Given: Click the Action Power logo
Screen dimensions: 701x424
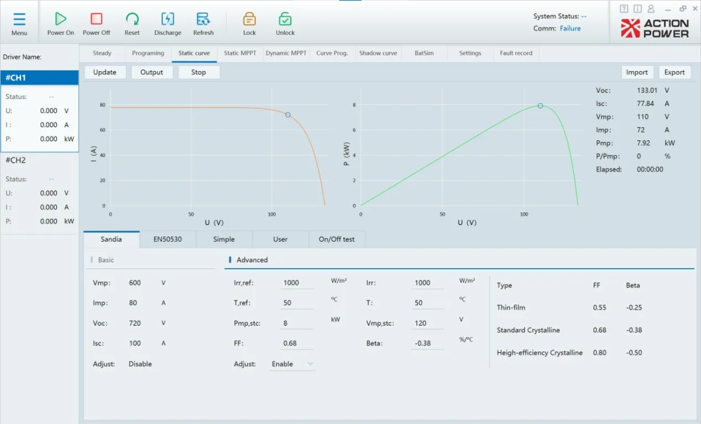Looking at the screenshot, I should click(654, 28).
